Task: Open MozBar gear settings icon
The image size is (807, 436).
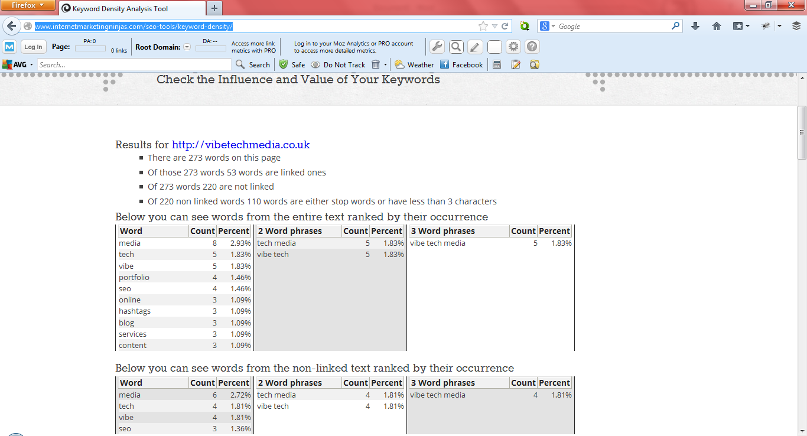Action: coord(513,47)
